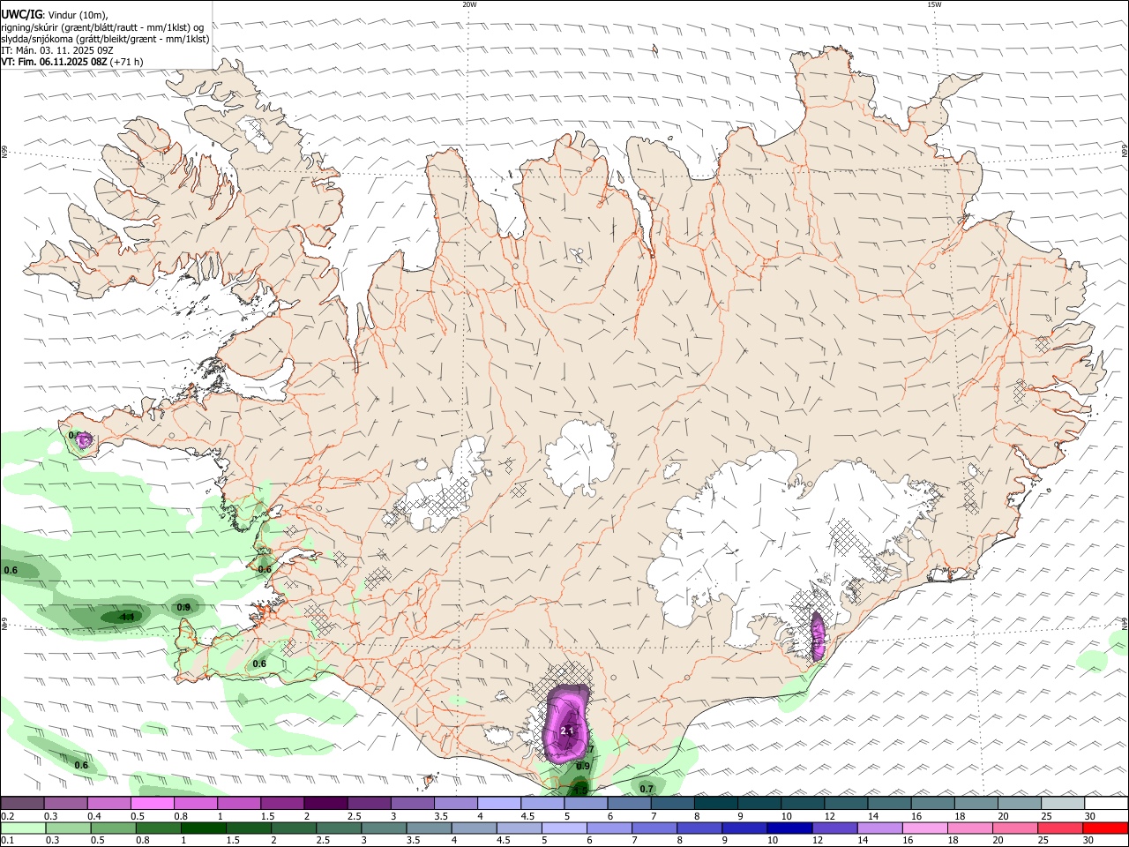1129x847 pixels.
Task: Click the narrow purple snow streak by the southeast coast
Action: [818, 636]
